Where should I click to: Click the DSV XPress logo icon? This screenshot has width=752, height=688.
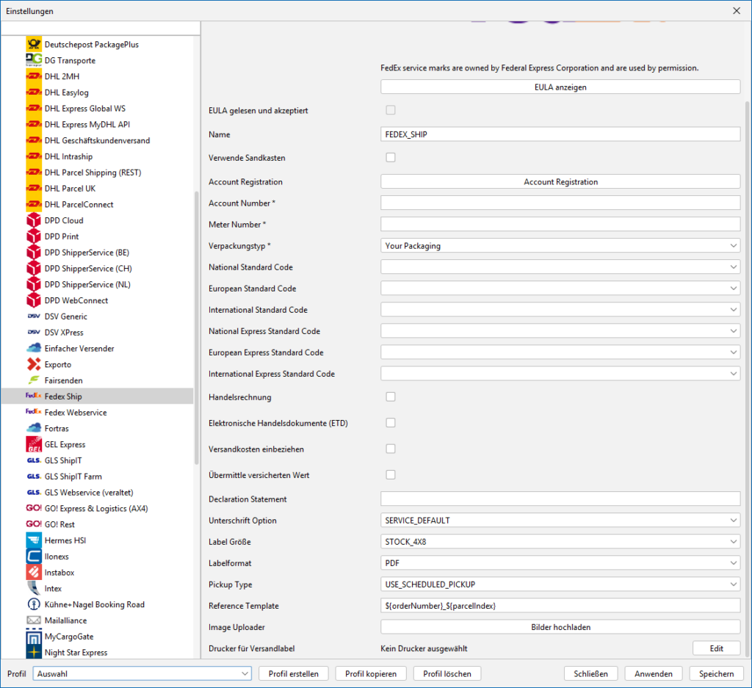click(33, 333)
